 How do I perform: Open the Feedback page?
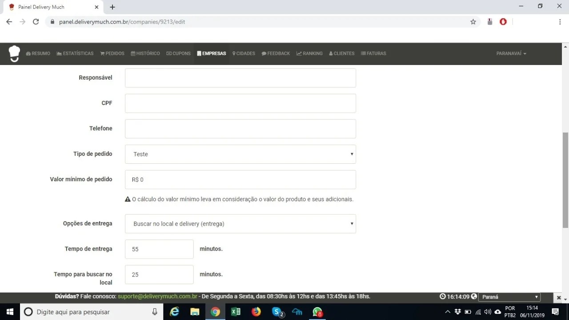pos(276,53)
